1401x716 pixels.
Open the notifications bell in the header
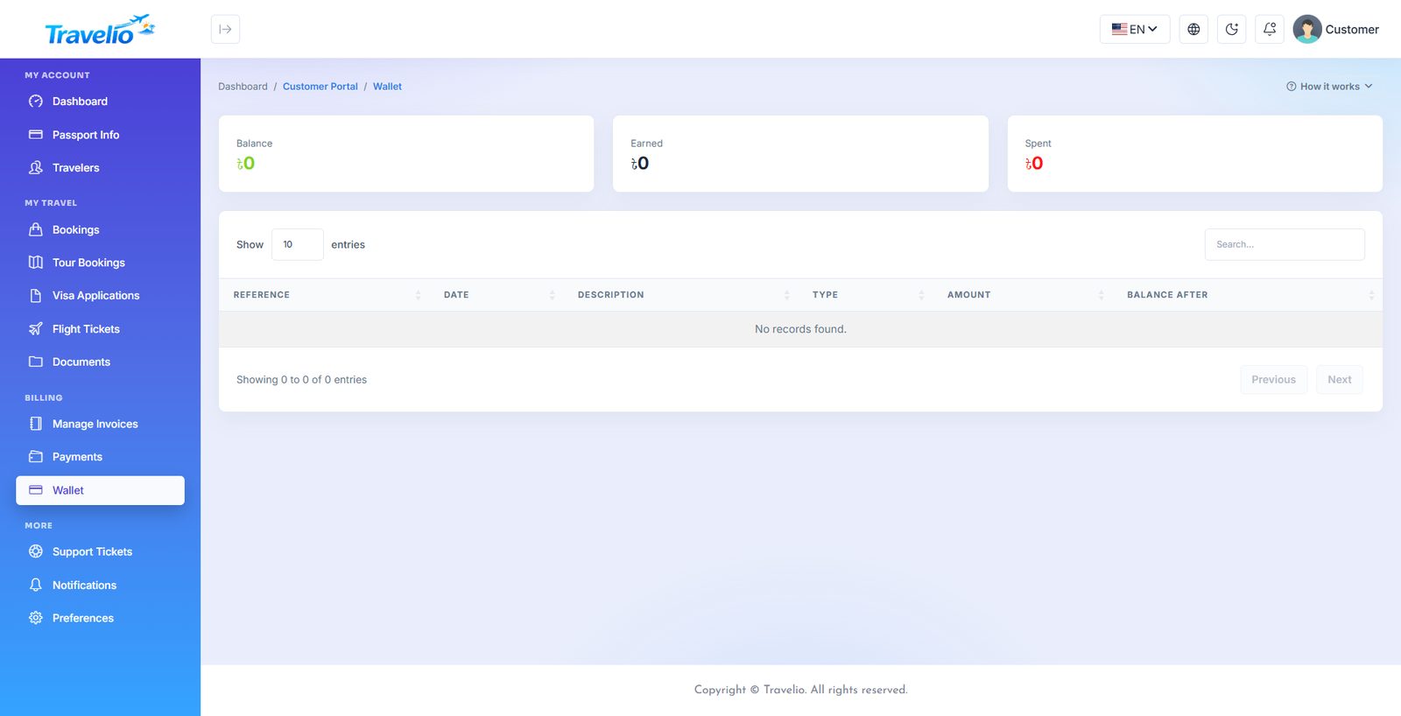point(1270,29)
